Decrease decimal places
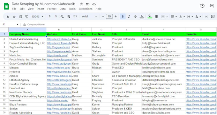This screenshot has height=115, width=217. point(62,16)
